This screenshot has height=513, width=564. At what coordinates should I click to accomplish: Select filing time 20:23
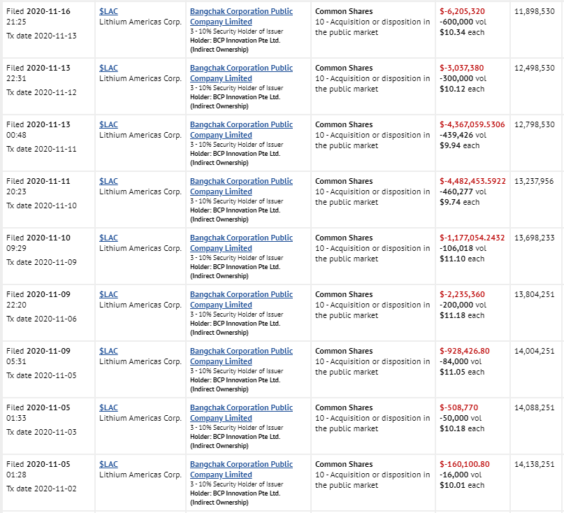tap(16, 192)
